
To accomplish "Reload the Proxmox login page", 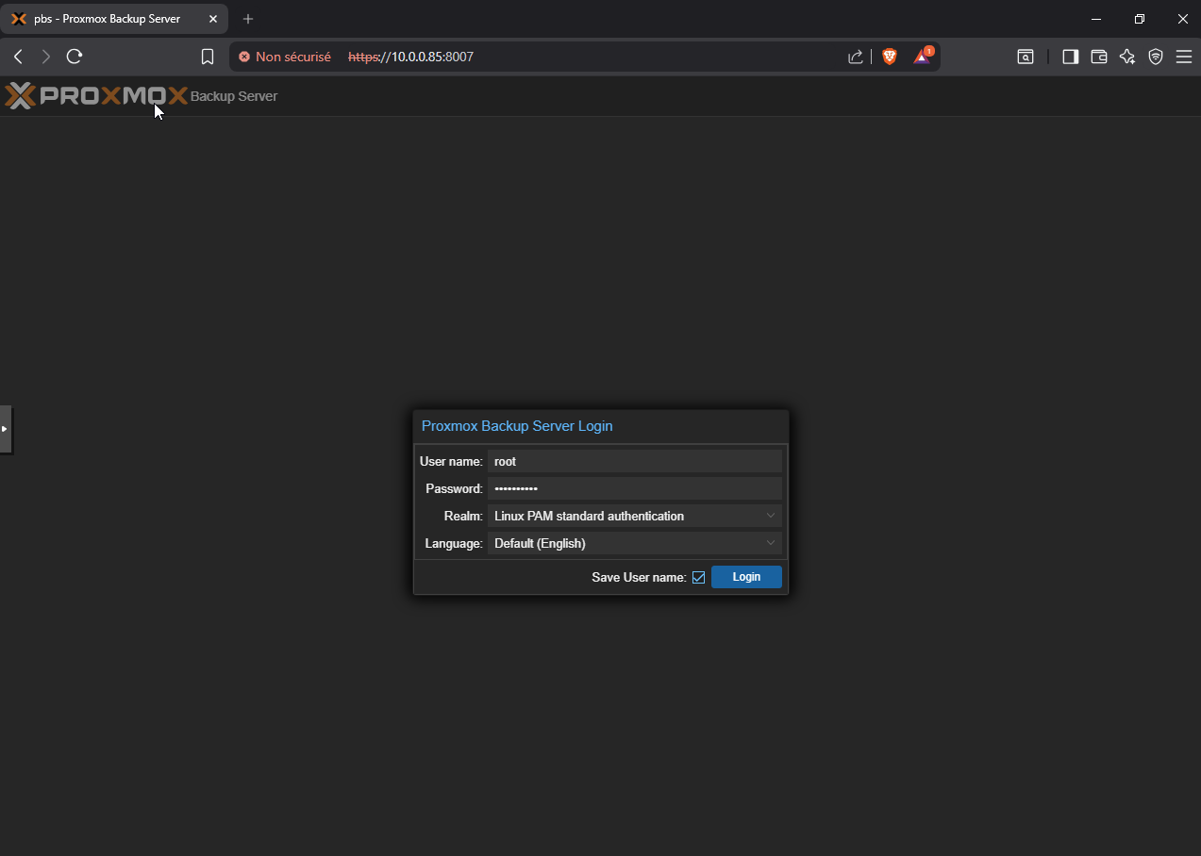I will 75,57.
